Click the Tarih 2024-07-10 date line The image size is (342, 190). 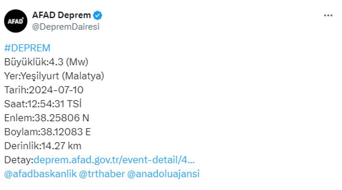click(44, 90)
